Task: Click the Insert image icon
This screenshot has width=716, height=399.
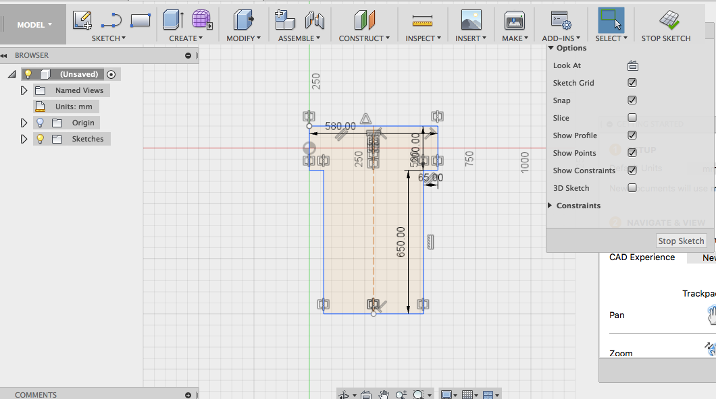Action: pos(471,20)
